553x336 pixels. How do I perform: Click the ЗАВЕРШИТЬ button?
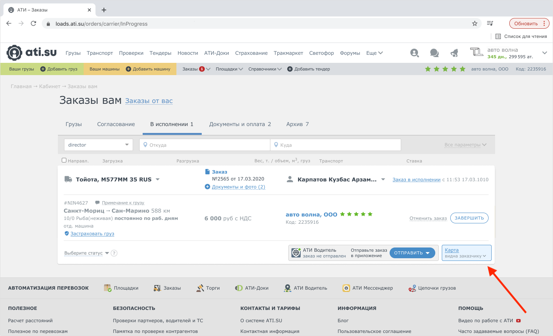[x=469, y=218]
